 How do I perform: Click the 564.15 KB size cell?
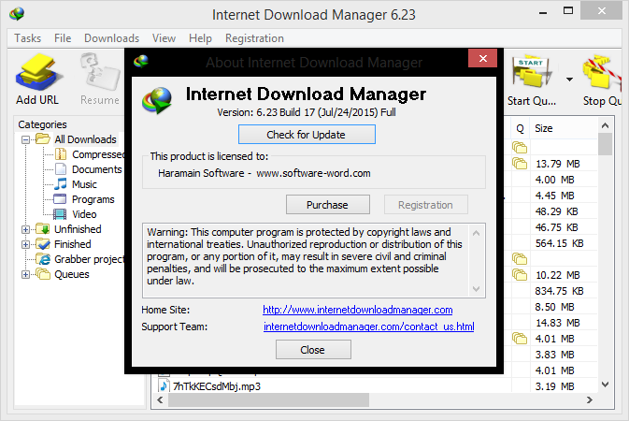tap(559, 243)
